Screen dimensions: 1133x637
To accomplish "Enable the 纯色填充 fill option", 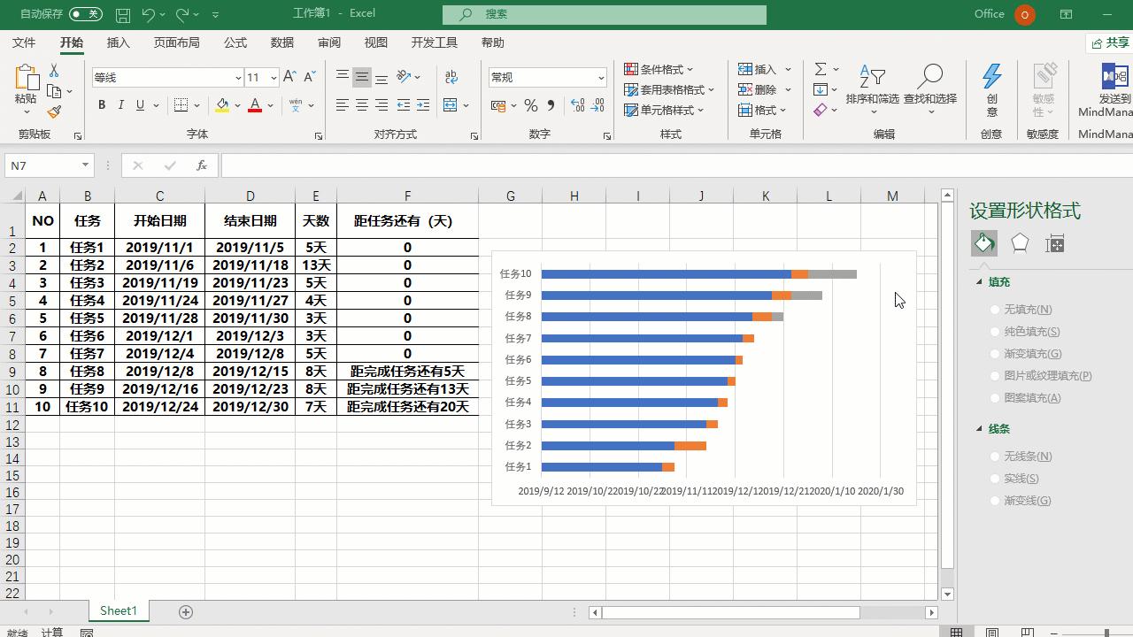I will point(995,331).
